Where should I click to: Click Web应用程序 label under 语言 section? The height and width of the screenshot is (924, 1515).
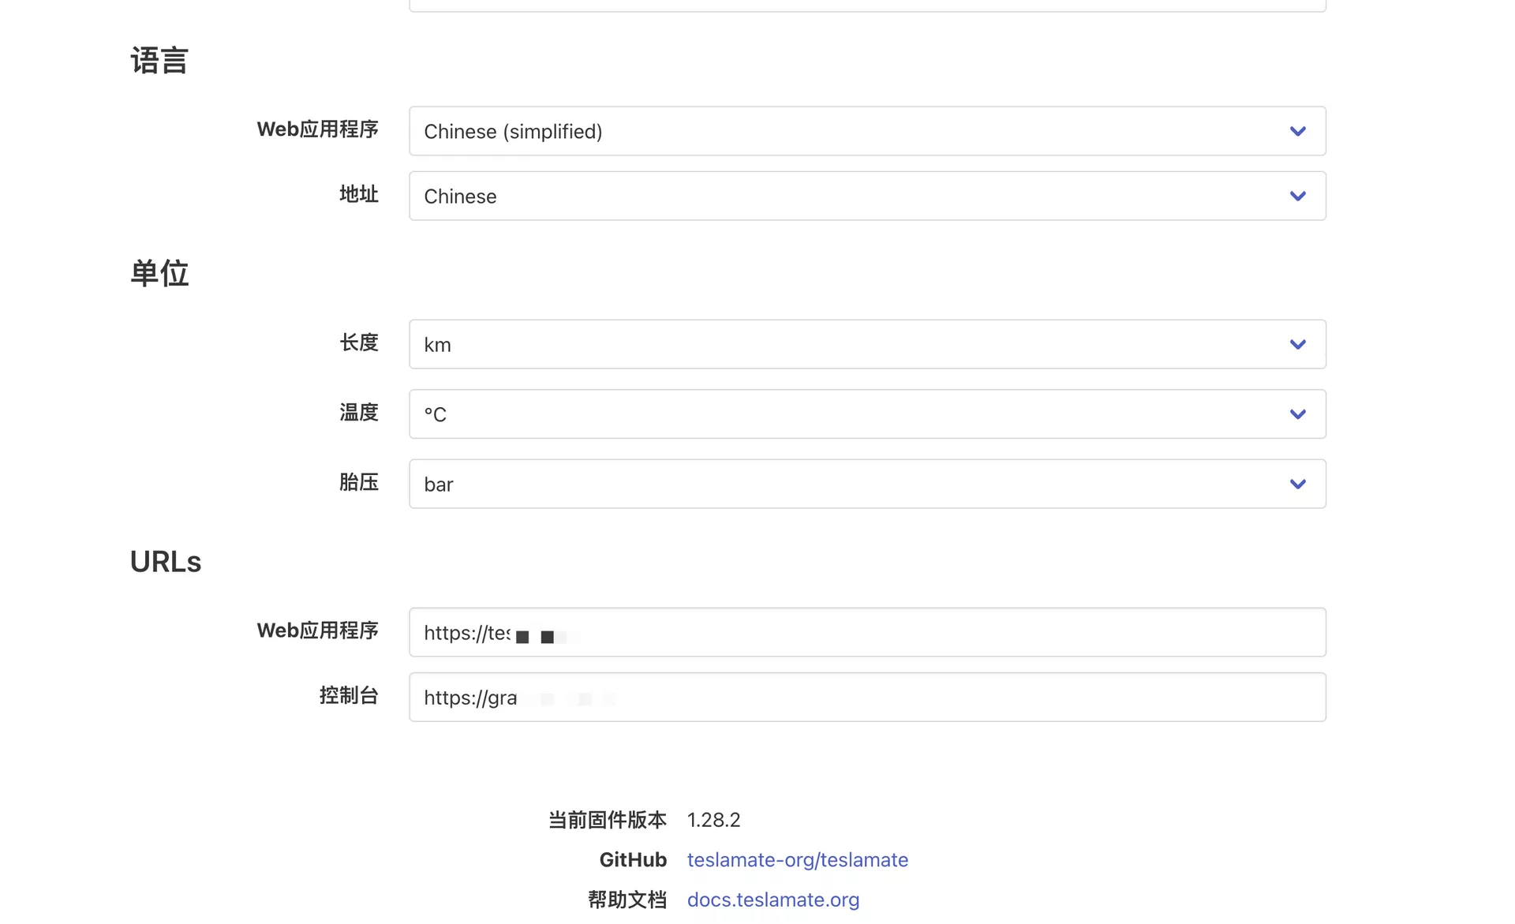tap(317, 129)
